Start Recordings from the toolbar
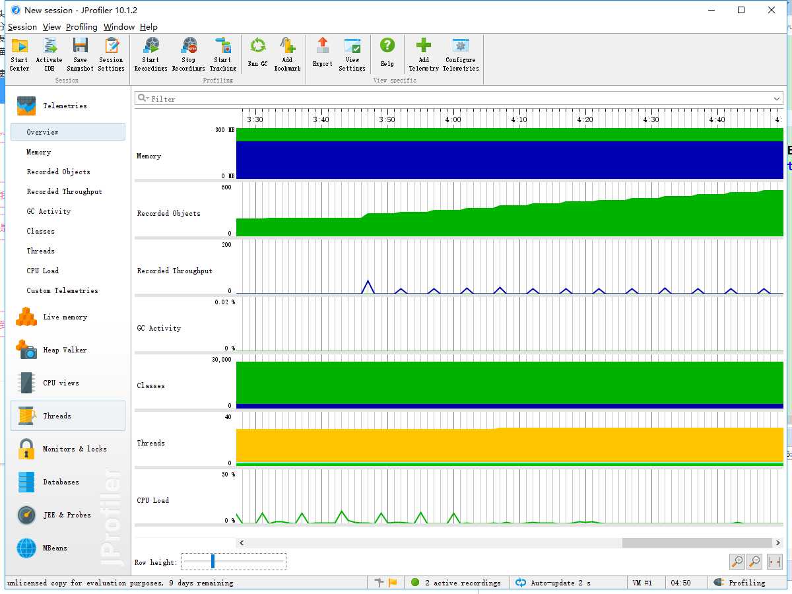 click(x=150, y=54)
